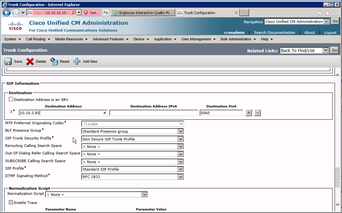
Task: Open the Application menu
Action: (x=165, y=39)
